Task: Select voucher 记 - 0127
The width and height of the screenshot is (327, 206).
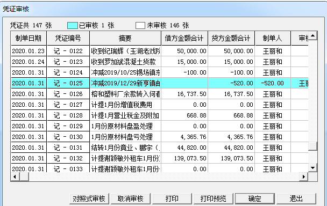Action: coord(68,105)
